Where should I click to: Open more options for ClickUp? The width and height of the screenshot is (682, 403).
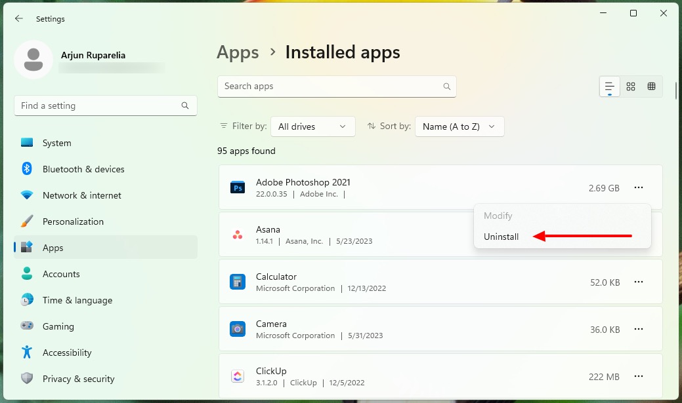(638, 376)
